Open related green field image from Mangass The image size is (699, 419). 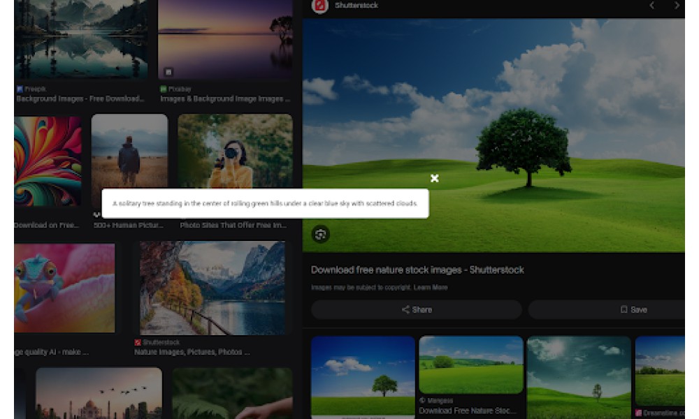[x=471, y=365]
